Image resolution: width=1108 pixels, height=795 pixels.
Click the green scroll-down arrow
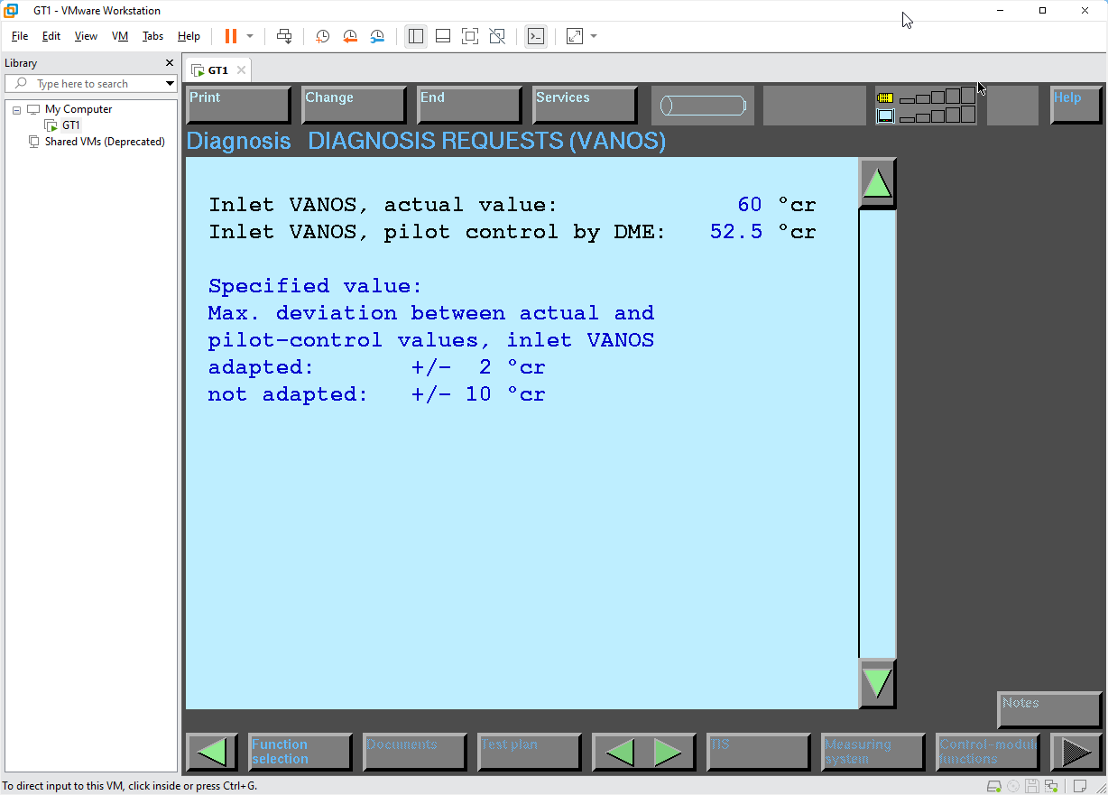click(877, 683)
